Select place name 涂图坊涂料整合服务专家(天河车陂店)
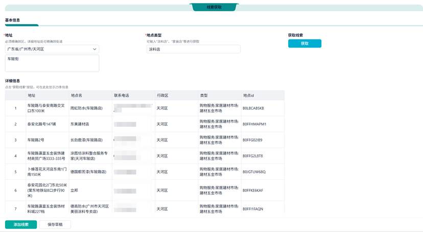The image size is (423, 232). point(89,156)
